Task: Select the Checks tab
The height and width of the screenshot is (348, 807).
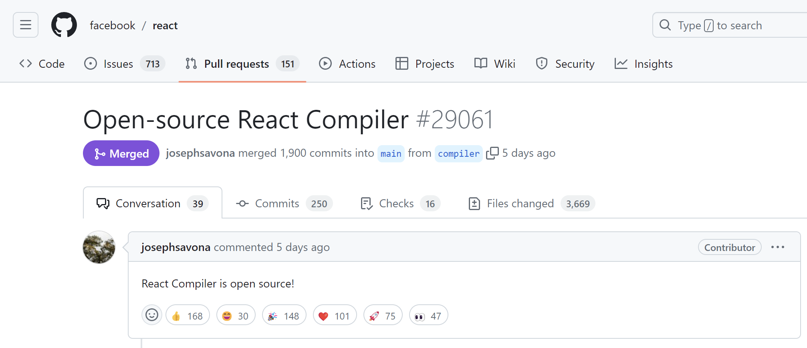Action: [400, 203]
